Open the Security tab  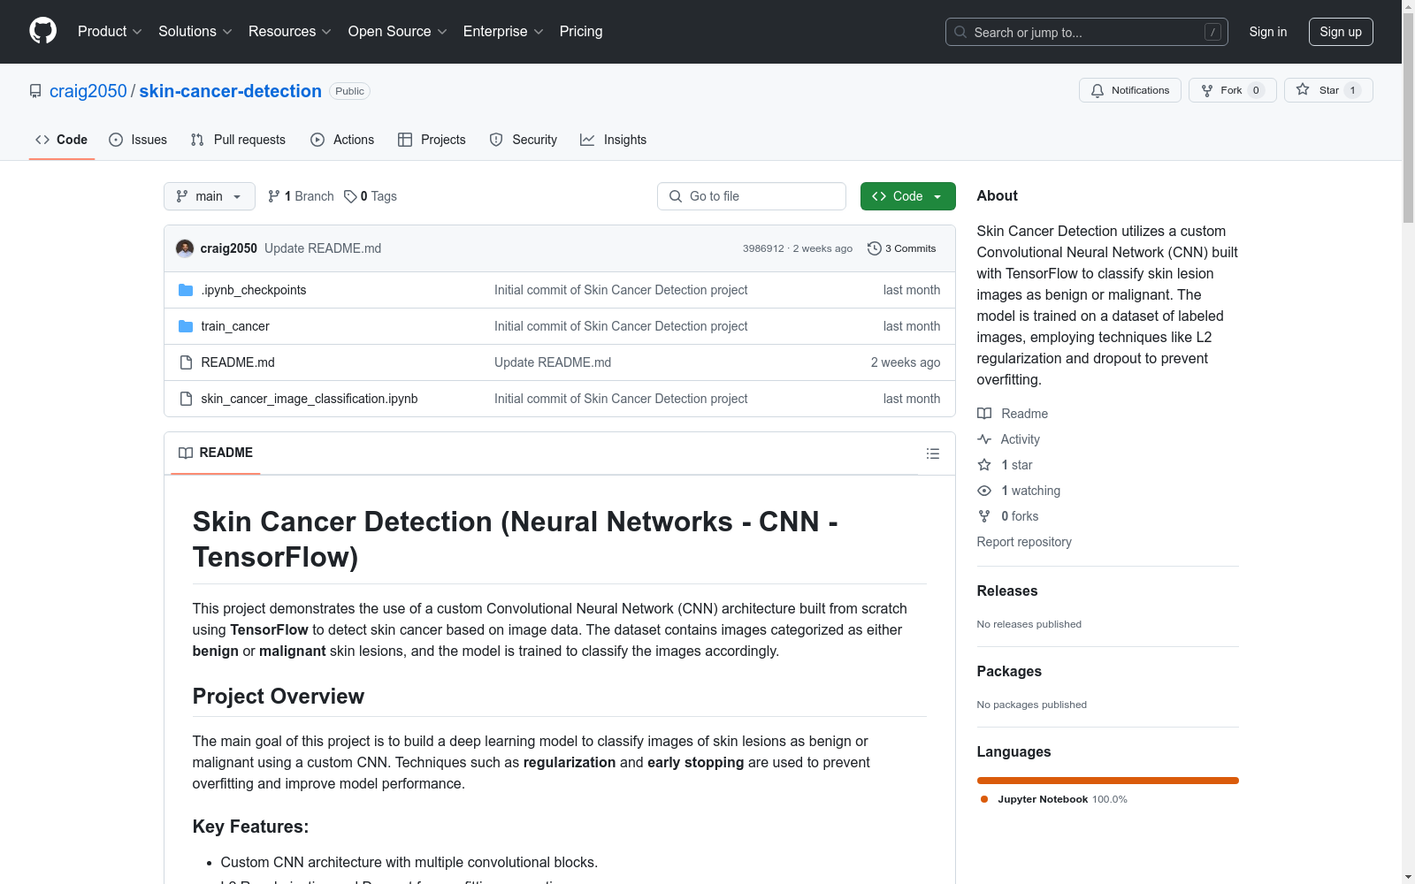(x=524, y=140)
